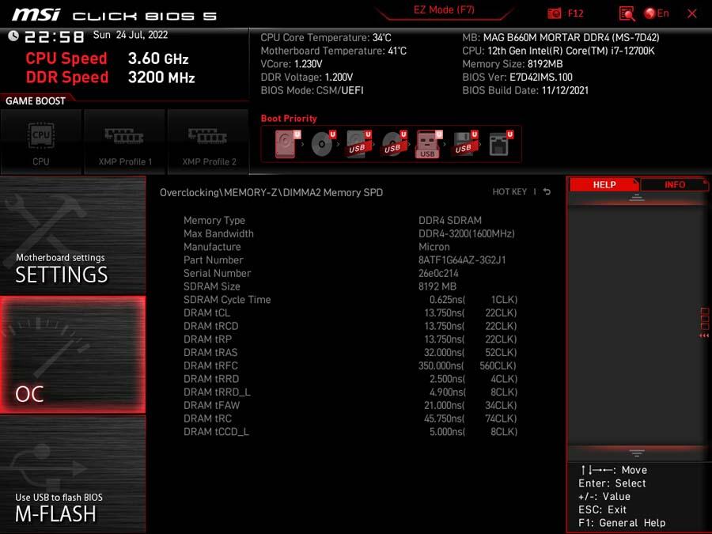This screenshot has width=712, height=534.
Task: Select the DRAM tFAW row
Action: [350, 404]
